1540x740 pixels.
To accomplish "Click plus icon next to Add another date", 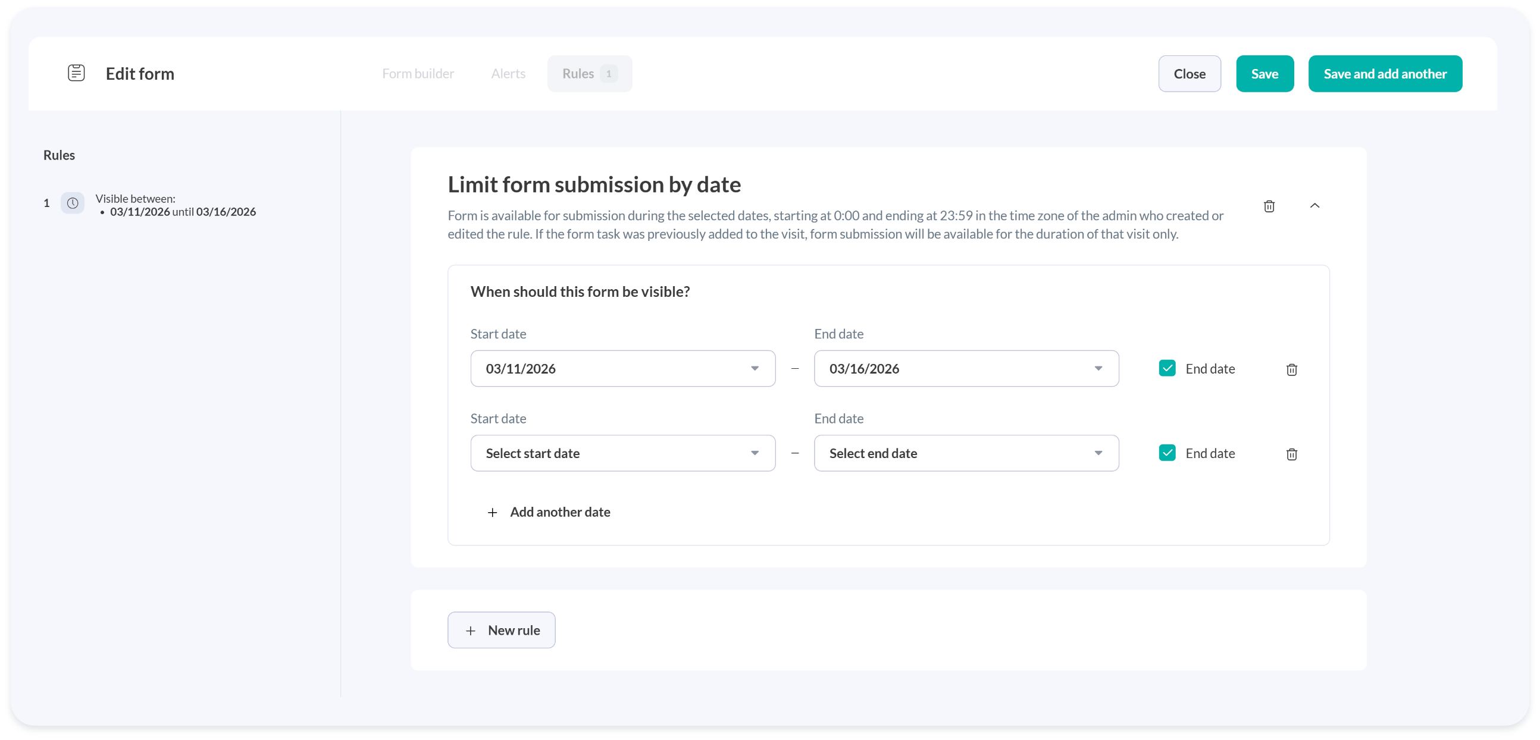I will tap(492, 512).
